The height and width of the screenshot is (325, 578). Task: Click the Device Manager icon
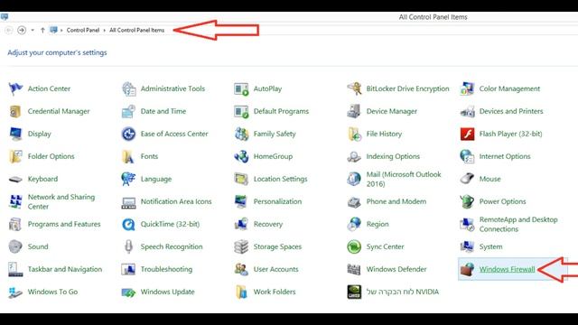click(354, 111)
